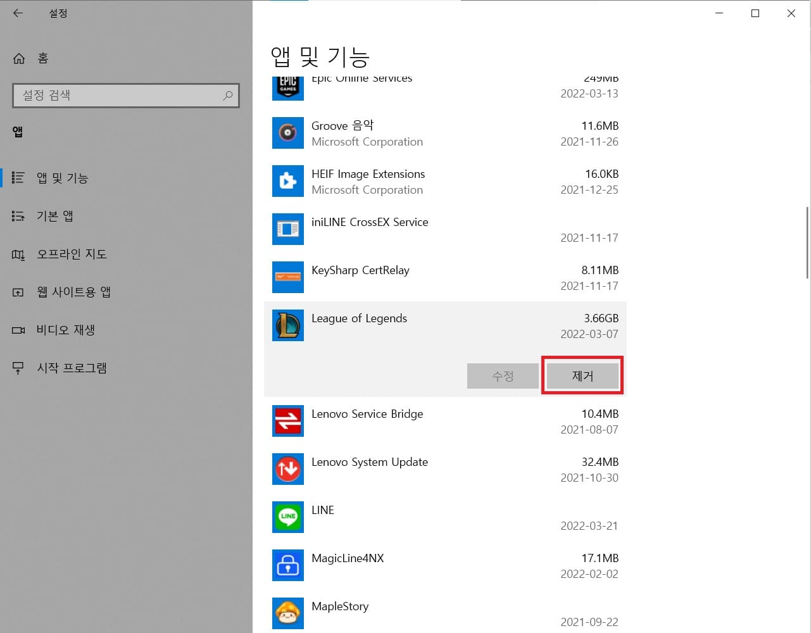Click the MagicLine4NX lock icon
This screenshot has width=811, height=633.
288,565
